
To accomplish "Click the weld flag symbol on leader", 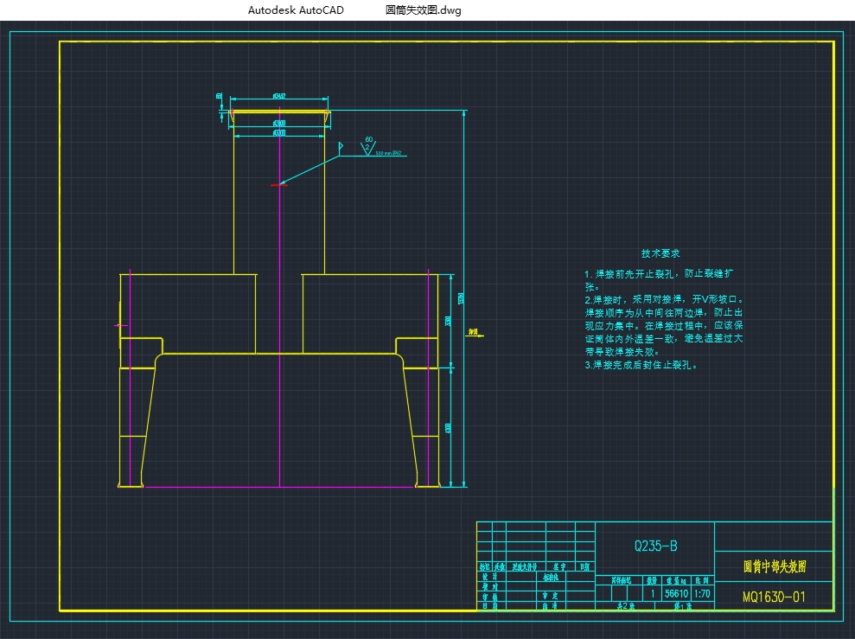I will click(342, 147).
